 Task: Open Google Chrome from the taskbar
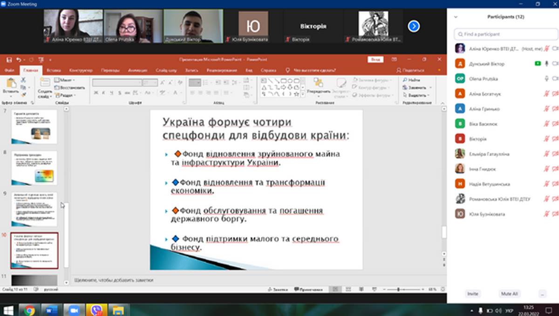click(29, 310)
